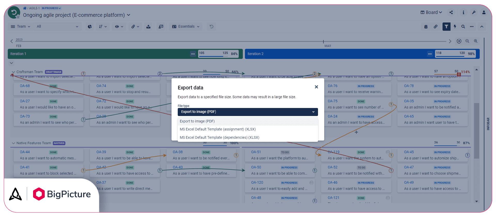Screen dimensions: 496x217
Task: Click the MAR timeline marker
Action: [328, 46]
